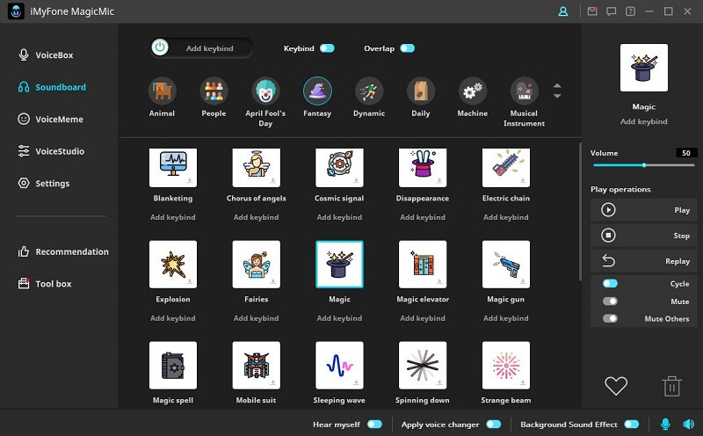Click the microphone icon in bottom bar
Screen dimensions: 703x436
coord(666,424)
